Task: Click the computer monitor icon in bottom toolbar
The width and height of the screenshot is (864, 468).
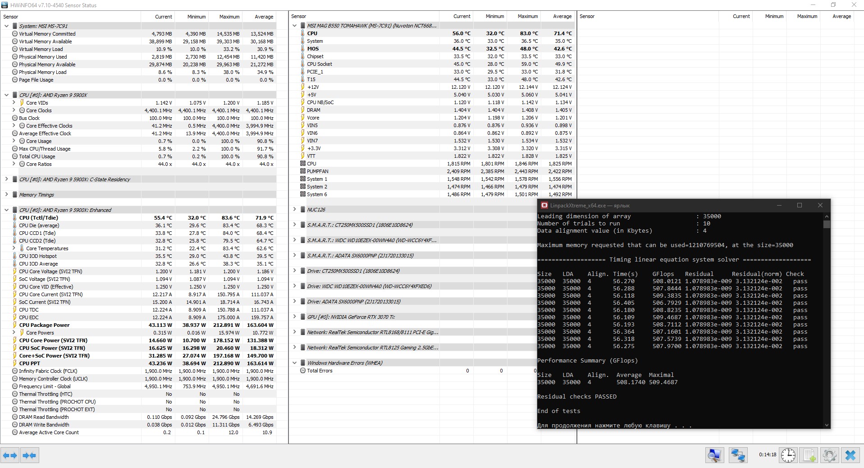Action: tap(715, 455)
